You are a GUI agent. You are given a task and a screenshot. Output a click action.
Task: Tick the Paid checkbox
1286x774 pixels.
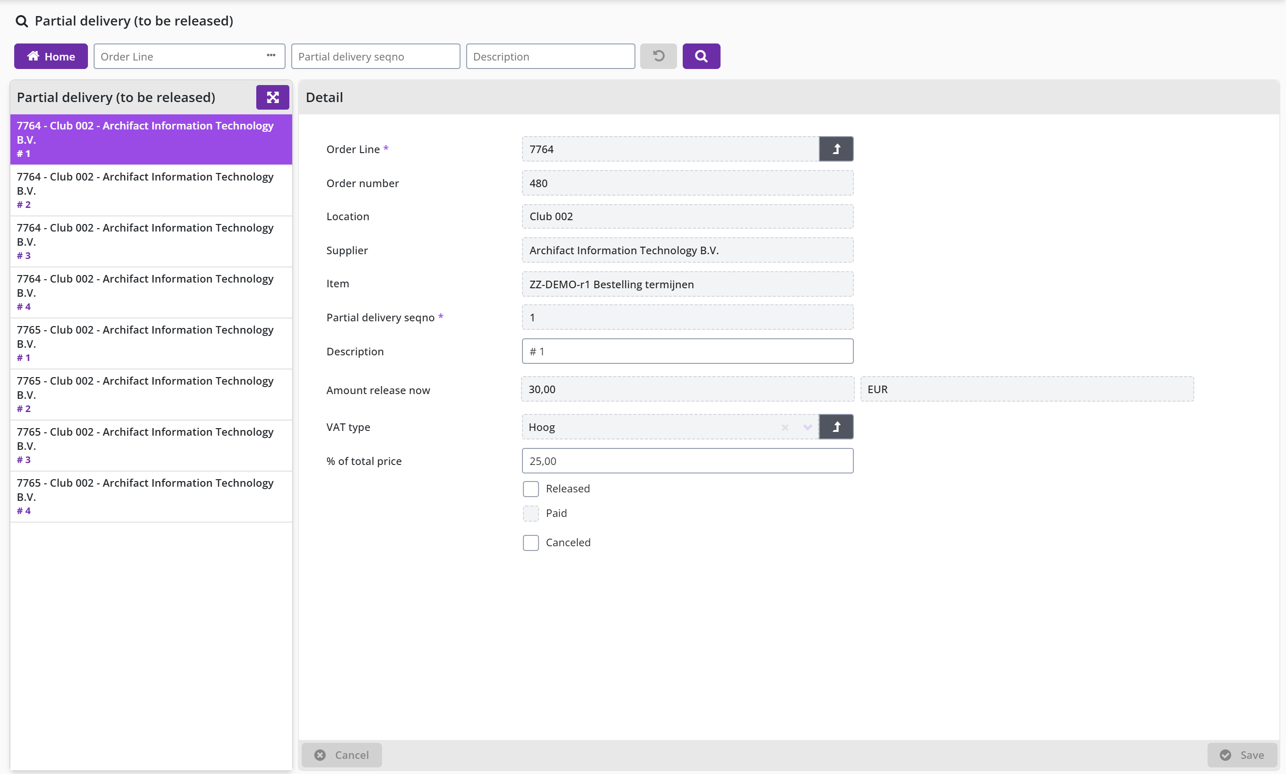coord(530,513)
